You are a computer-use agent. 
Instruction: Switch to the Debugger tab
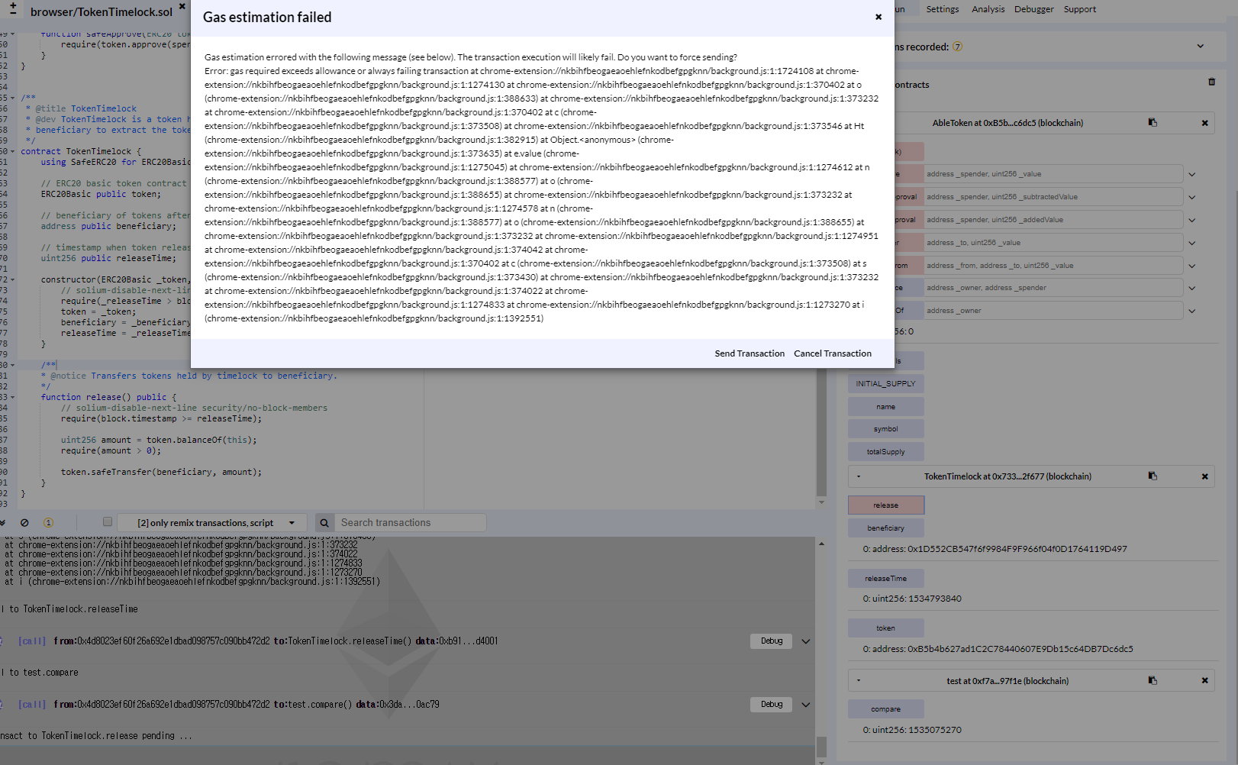coord(1033,8)
